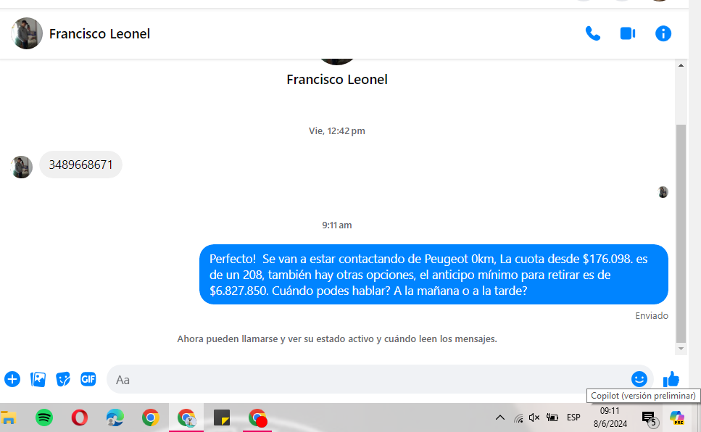Toggle the muted volume icon in tray

tap(534, 418)
